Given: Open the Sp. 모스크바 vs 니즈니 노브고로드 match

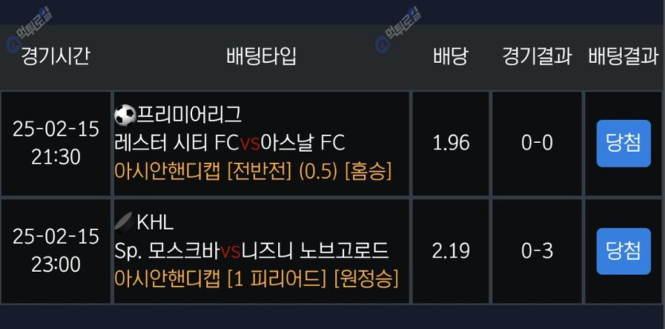Looking at the screenshot, I should pyautogui.click(x=252, y=251).
